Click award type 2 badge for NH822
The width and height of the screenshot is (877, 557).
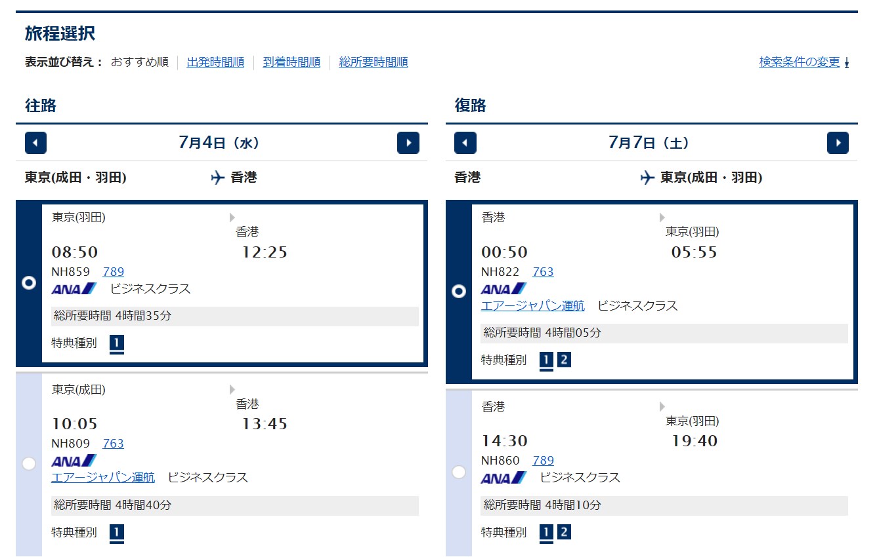click(564, 360)
